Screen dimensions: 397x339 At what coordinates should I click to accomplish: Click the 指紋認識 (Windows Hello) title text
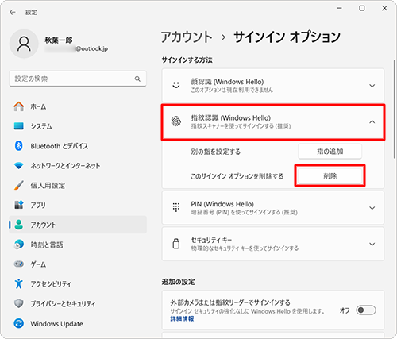231,117
